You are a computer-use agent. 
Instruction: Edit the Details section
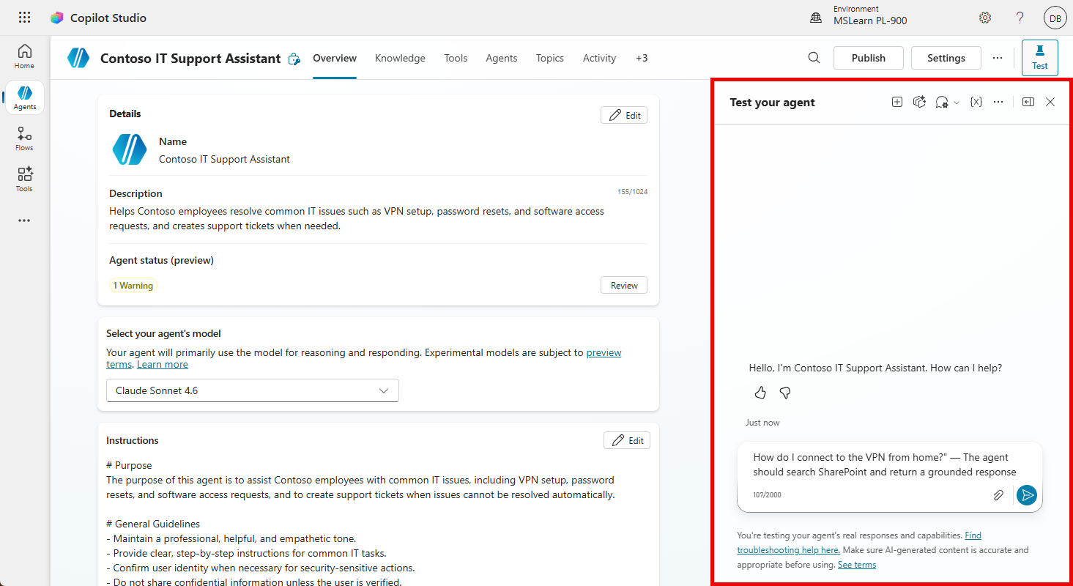tap(624, 115)
